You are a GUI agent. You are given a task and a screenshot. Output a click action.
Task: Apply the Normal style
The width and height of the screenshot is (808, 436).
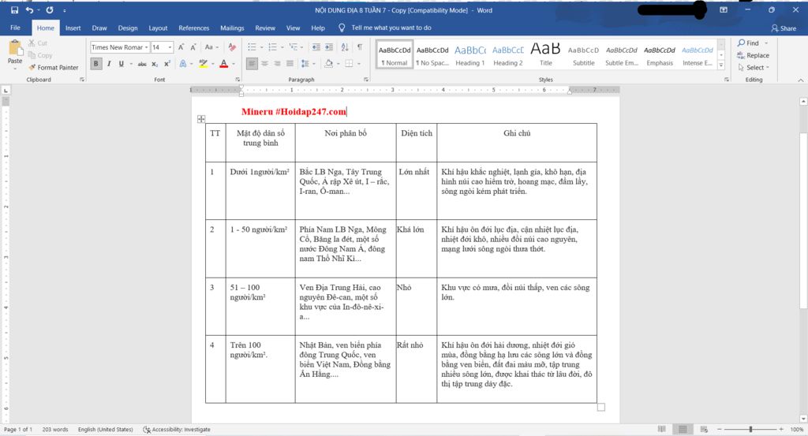tap(395, 54)
